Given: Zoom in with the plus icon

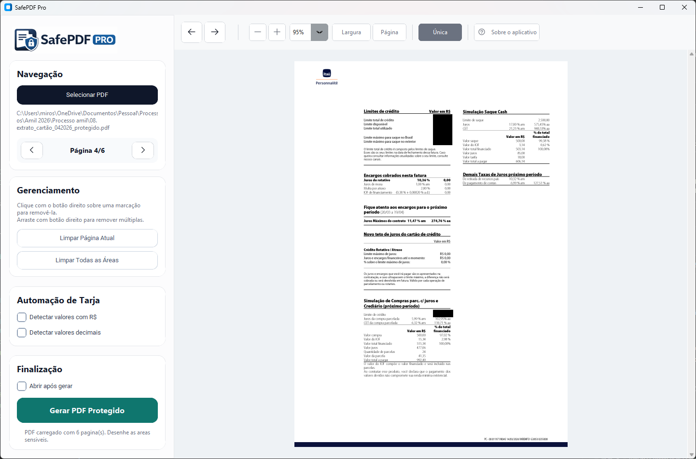Looking at the screenshot, I should click(x=277, y=32).
